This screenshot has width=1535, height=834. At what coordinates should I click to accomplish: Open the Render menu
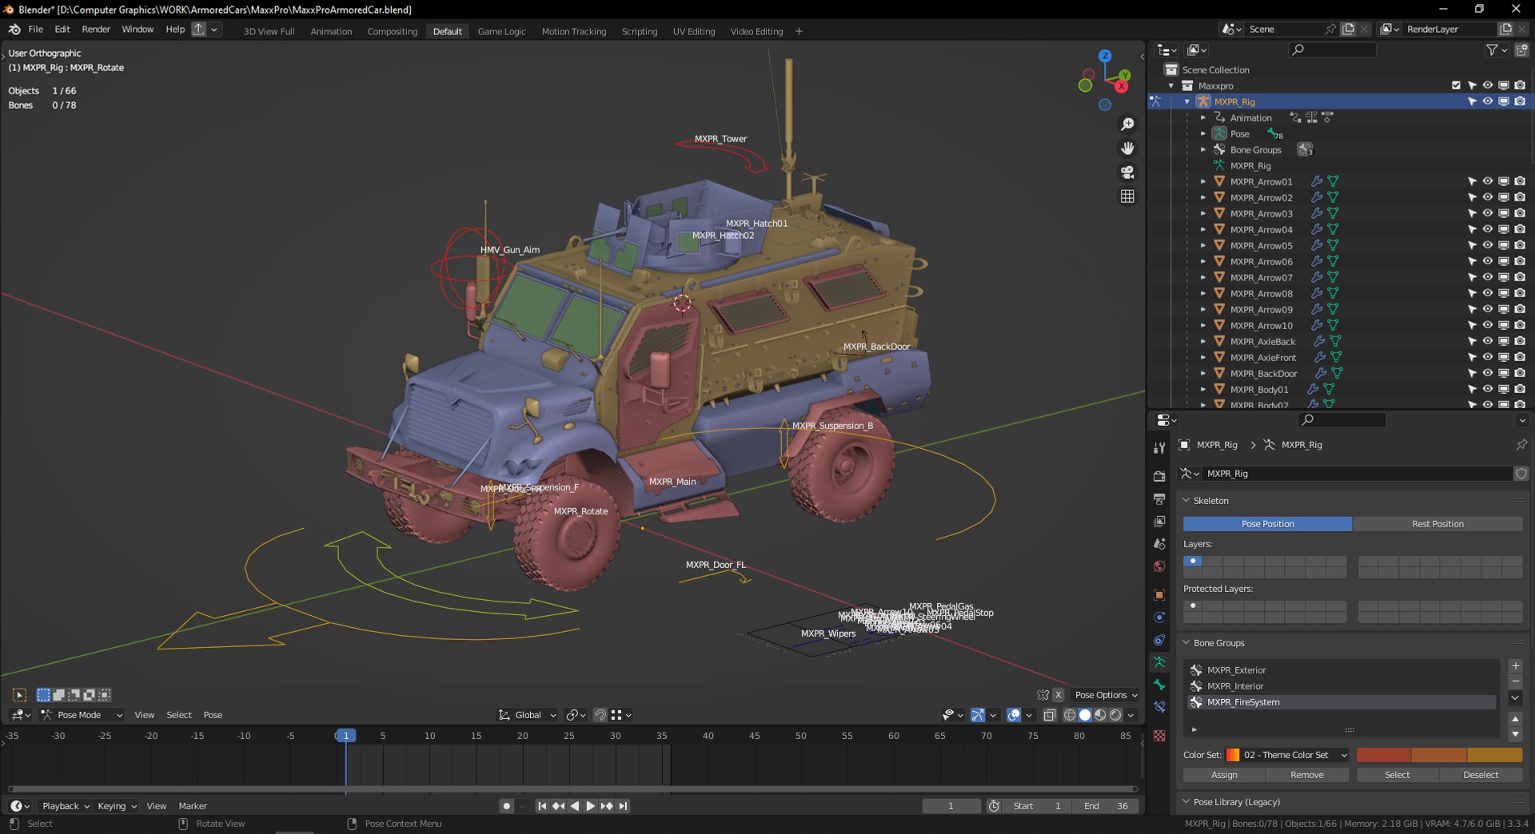tap(96, 30)
